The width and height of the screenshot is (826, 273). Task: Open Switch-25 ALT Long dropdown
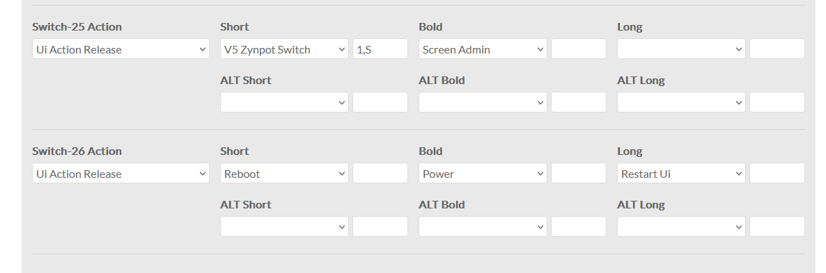point(682,102)
